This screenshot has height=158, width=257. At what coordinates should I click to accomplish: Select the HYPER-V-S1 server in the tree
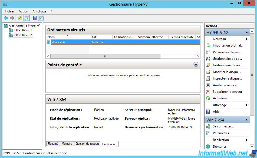(23, 30)
